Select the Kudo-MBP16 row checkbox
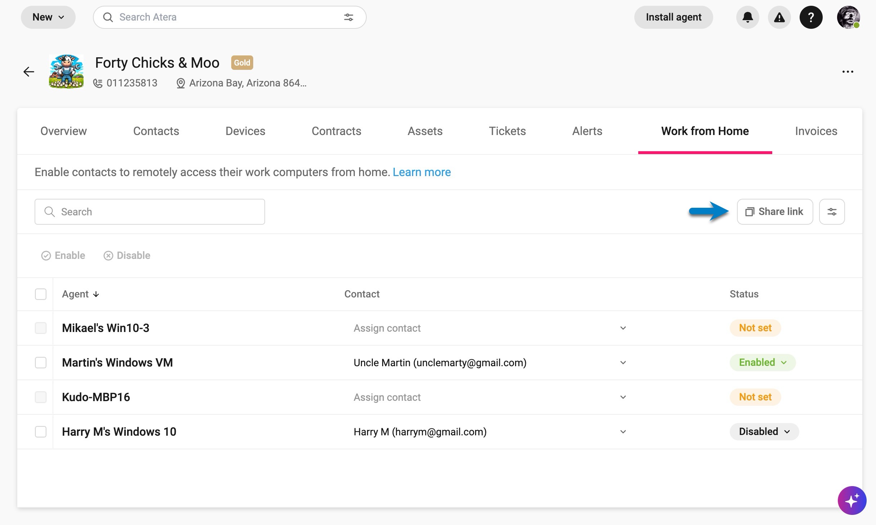The height and width of the screenshot is (525, 876). click(x=41, y=397)
